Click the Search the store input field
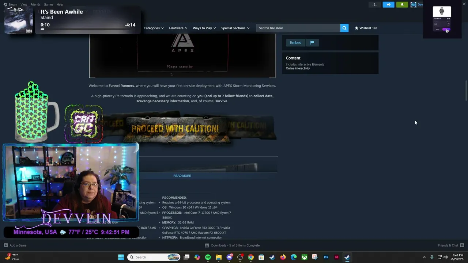Viewport: 468px width, 263px height. (298, 28)
